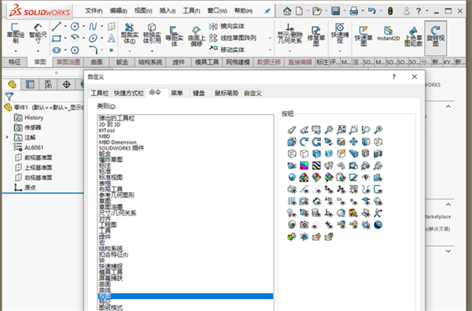Toggle Instant2D in the ribbon
This screenshot has width=472, height=311.
point(388,33)
